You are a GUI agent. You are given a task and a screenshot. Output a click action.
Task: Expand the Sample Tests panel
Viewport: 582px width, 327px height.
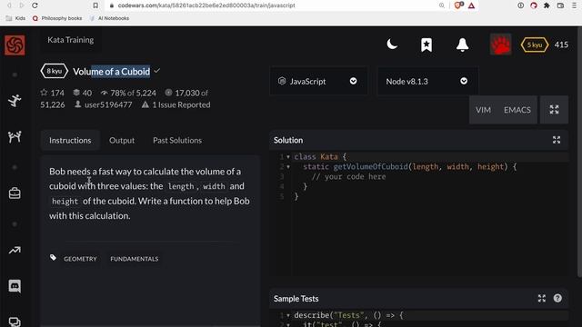tap(542, 298)
